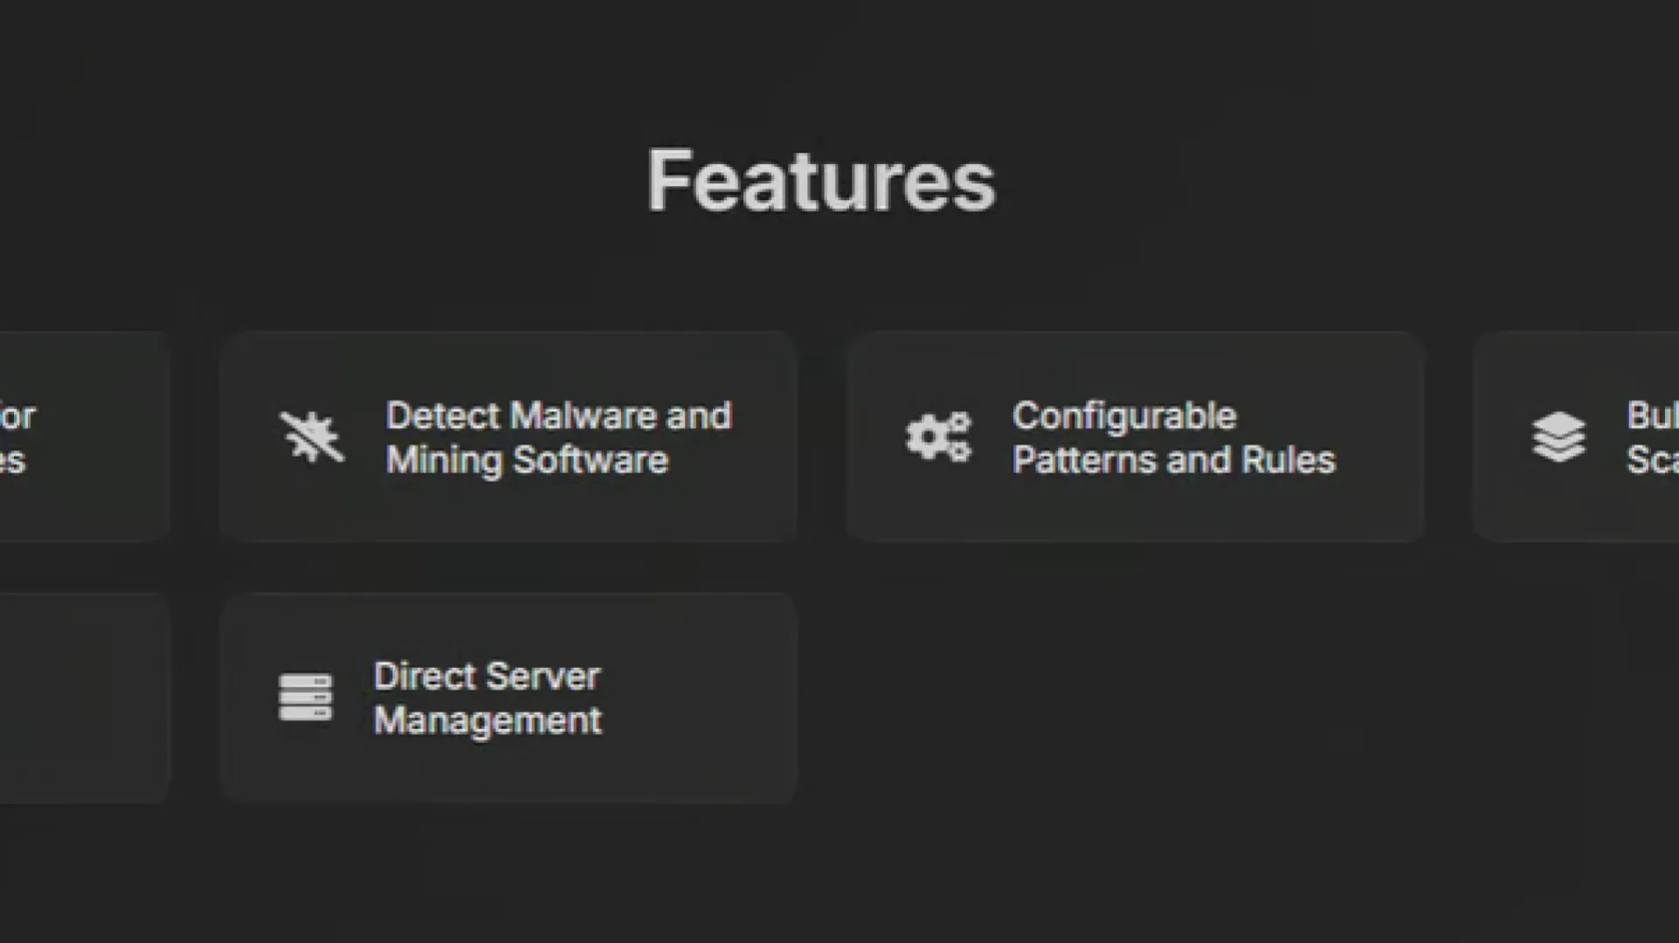Click the word "Management" in the server card

pos(487,721)
